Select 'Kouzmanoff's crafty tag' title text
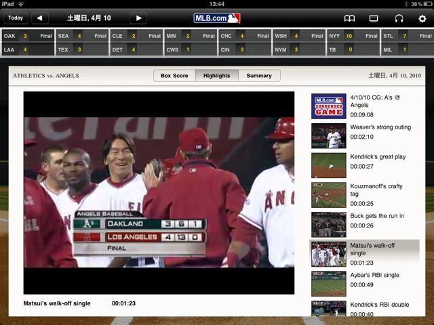Image resolution: width=434 pixels, height=325 pixels. [376, 190]
